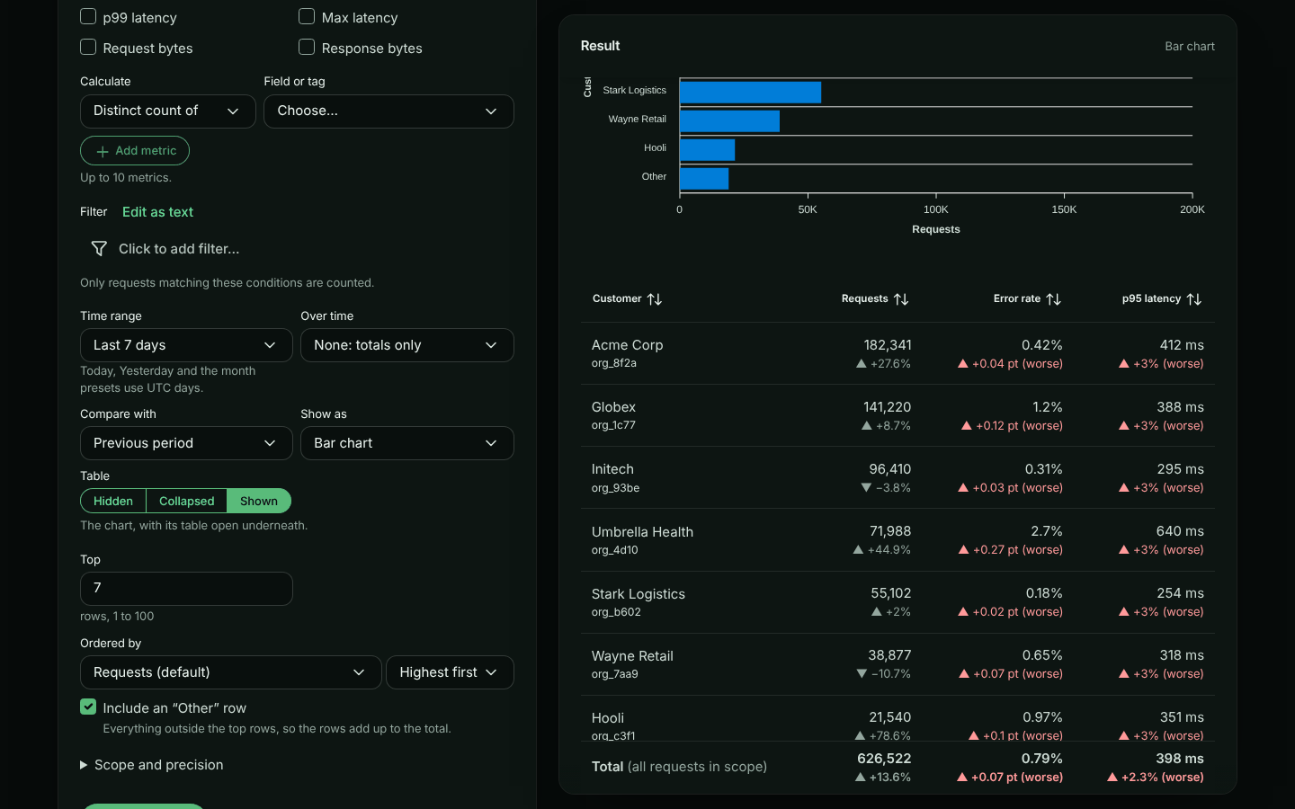Click the Top rows number field

tap(186, 589)
